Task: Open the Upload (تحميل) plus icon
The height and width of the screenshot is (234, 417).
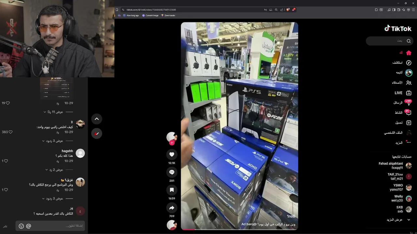Action: (x=409, y=123)
